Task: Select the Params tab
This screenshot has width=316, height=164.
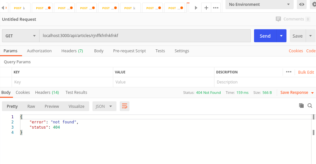Action: [x=10, y=51]
